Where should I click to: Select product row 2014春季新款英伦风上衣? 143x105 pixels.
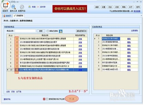coord(47,59)
